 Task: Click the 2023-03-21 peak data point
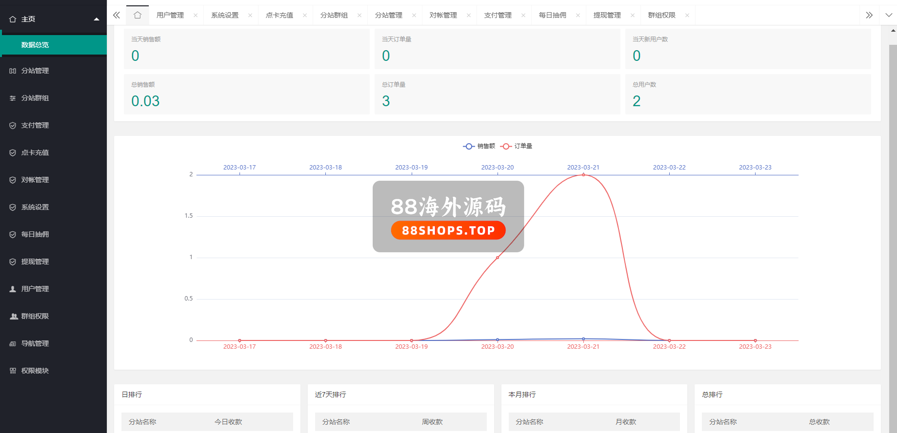click(583, 175)
